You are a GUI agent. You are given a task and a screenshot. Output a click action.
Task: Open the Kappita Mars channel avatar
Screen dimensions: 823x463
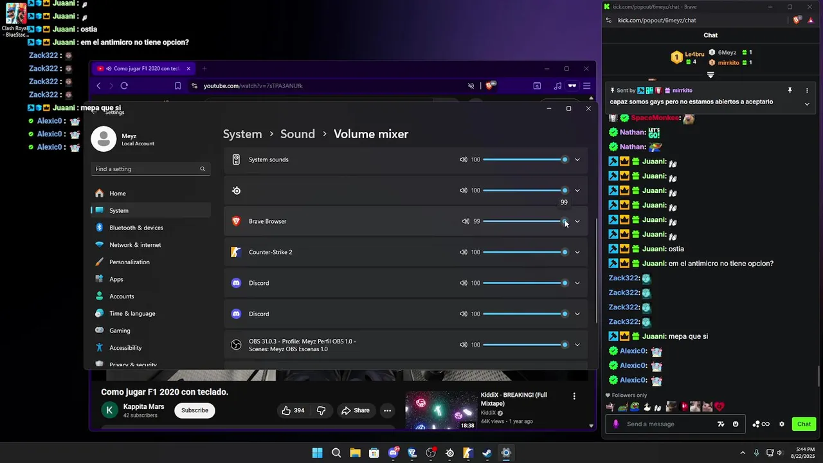tap(109, 410)
